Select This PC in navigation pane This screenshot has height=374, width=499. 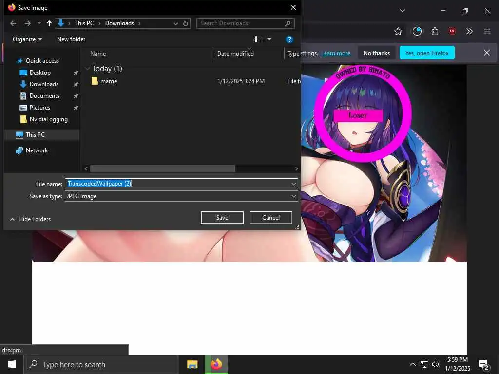tap(35, 135)
